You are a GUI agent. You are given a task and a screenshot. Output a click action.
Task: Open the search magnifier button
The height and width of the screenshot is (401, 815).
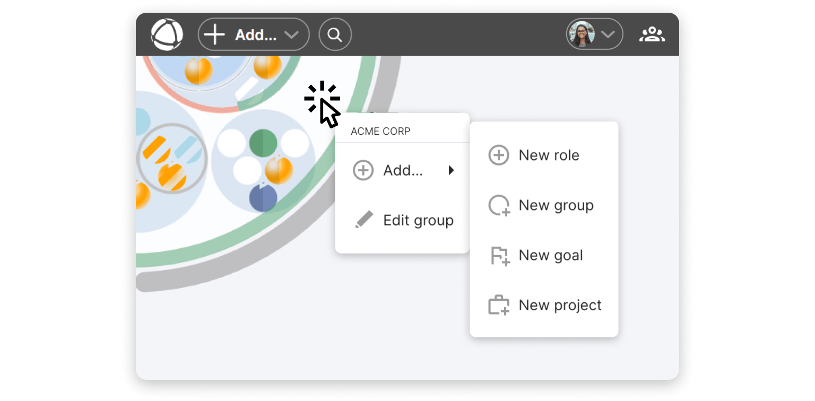click(335, 34)
